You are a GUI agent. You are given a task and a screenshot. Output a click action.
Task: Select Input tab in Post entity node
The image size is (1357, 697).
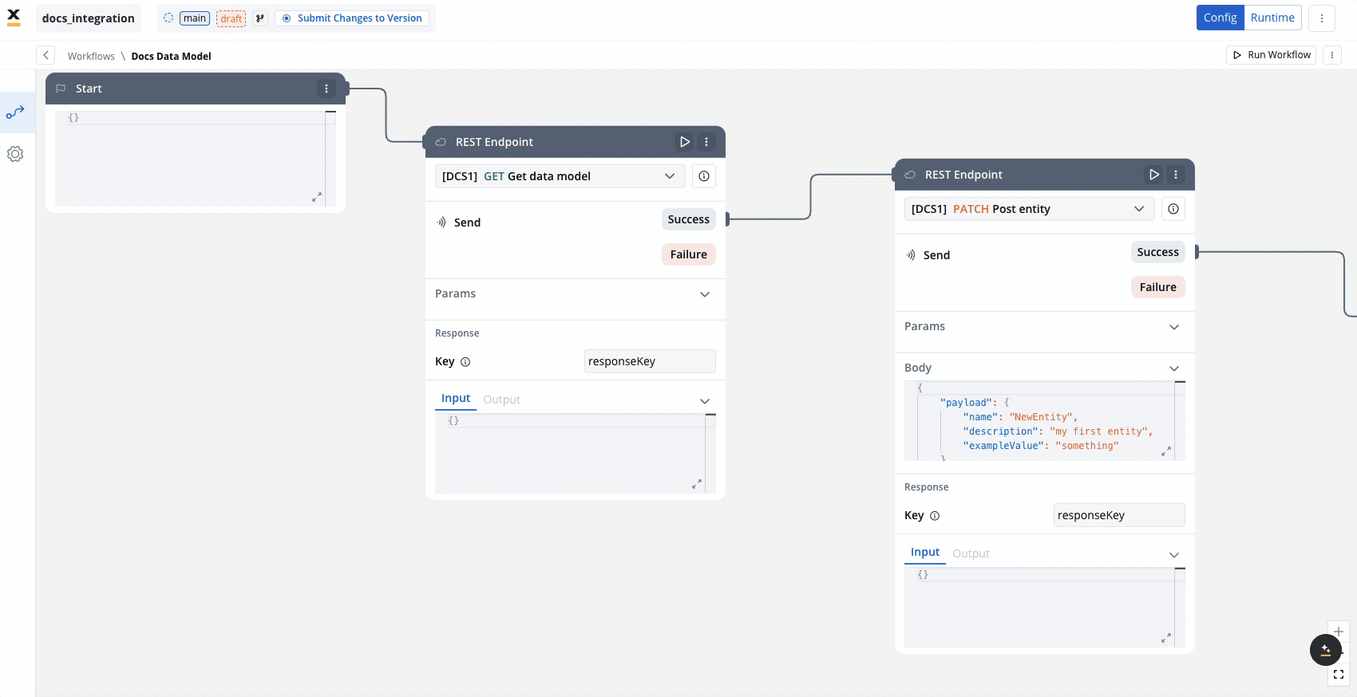pos(925,553)
